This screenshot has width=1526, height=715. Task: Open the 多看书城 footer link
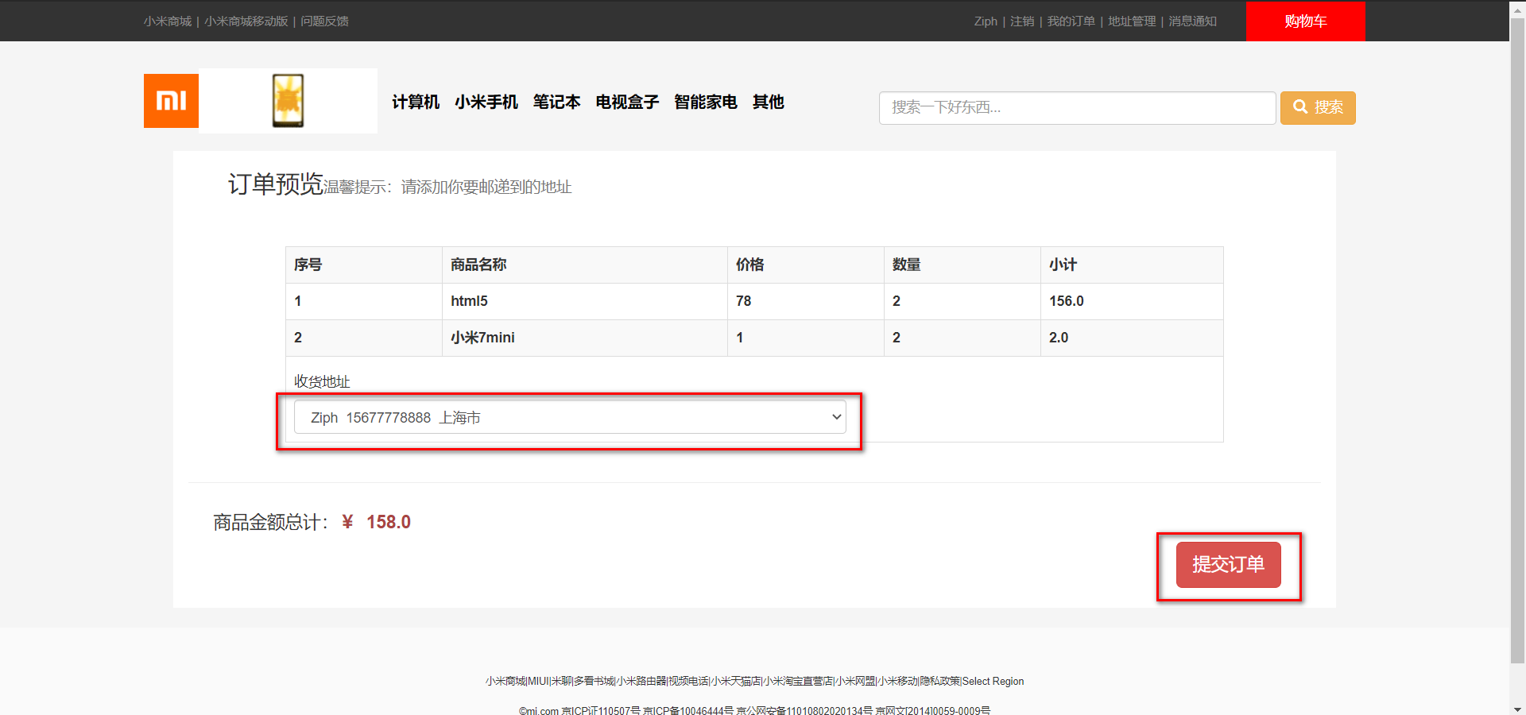(x=594, y=682)
